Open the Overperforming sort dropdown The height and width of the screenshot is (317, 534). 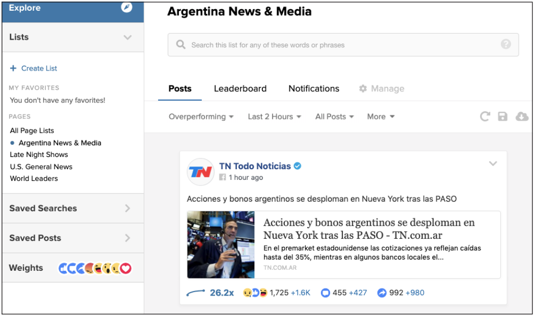point(201,116)
